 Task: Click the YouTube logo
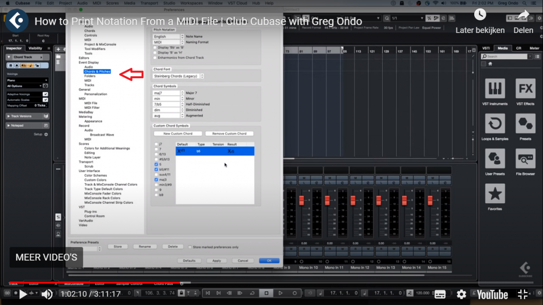(x=492, y=295)
